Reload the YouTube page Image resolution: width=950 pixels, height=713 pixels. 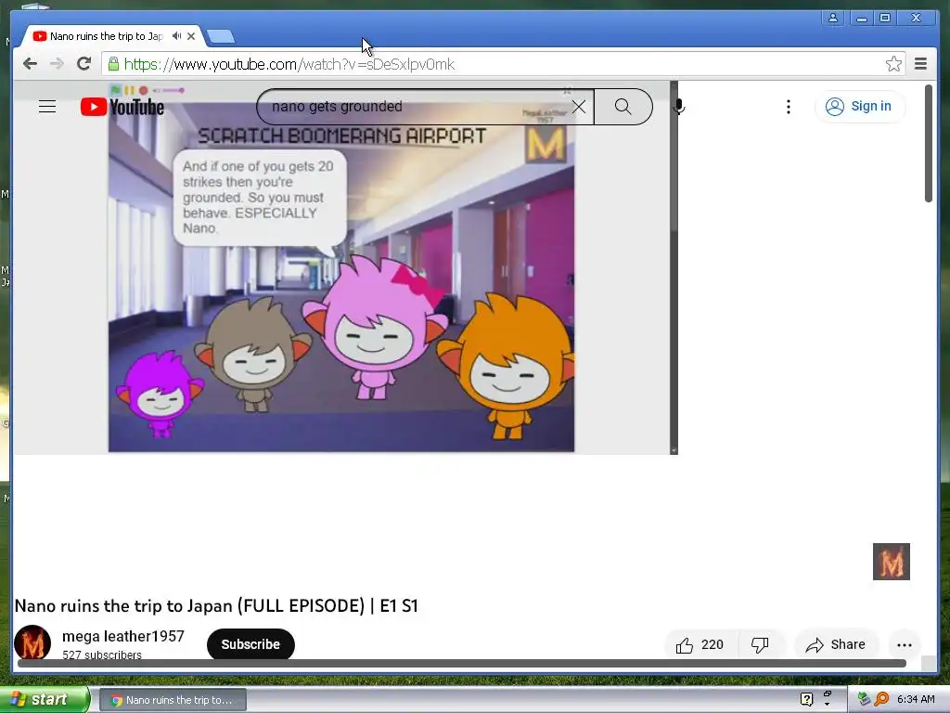[x=83, y=64]
